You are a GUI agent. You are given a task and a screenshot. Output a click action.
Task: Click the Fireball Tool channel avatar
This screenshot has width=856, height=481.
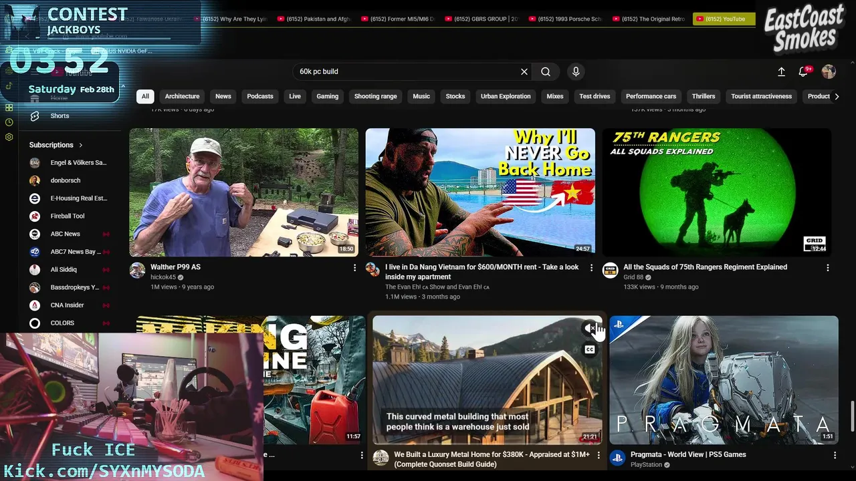pos(35,216)
